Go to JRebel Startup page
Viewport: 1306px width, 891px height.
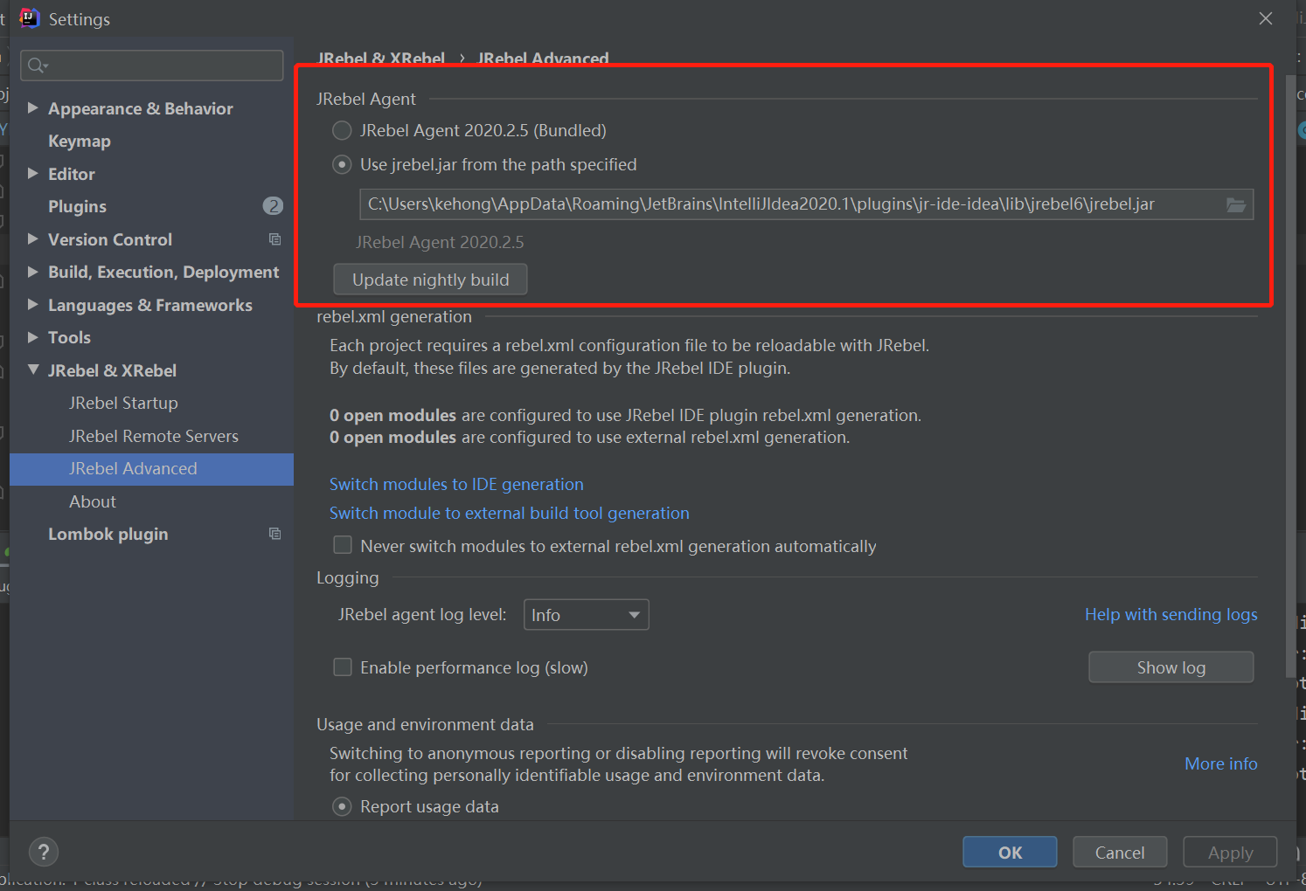point(123,403)
